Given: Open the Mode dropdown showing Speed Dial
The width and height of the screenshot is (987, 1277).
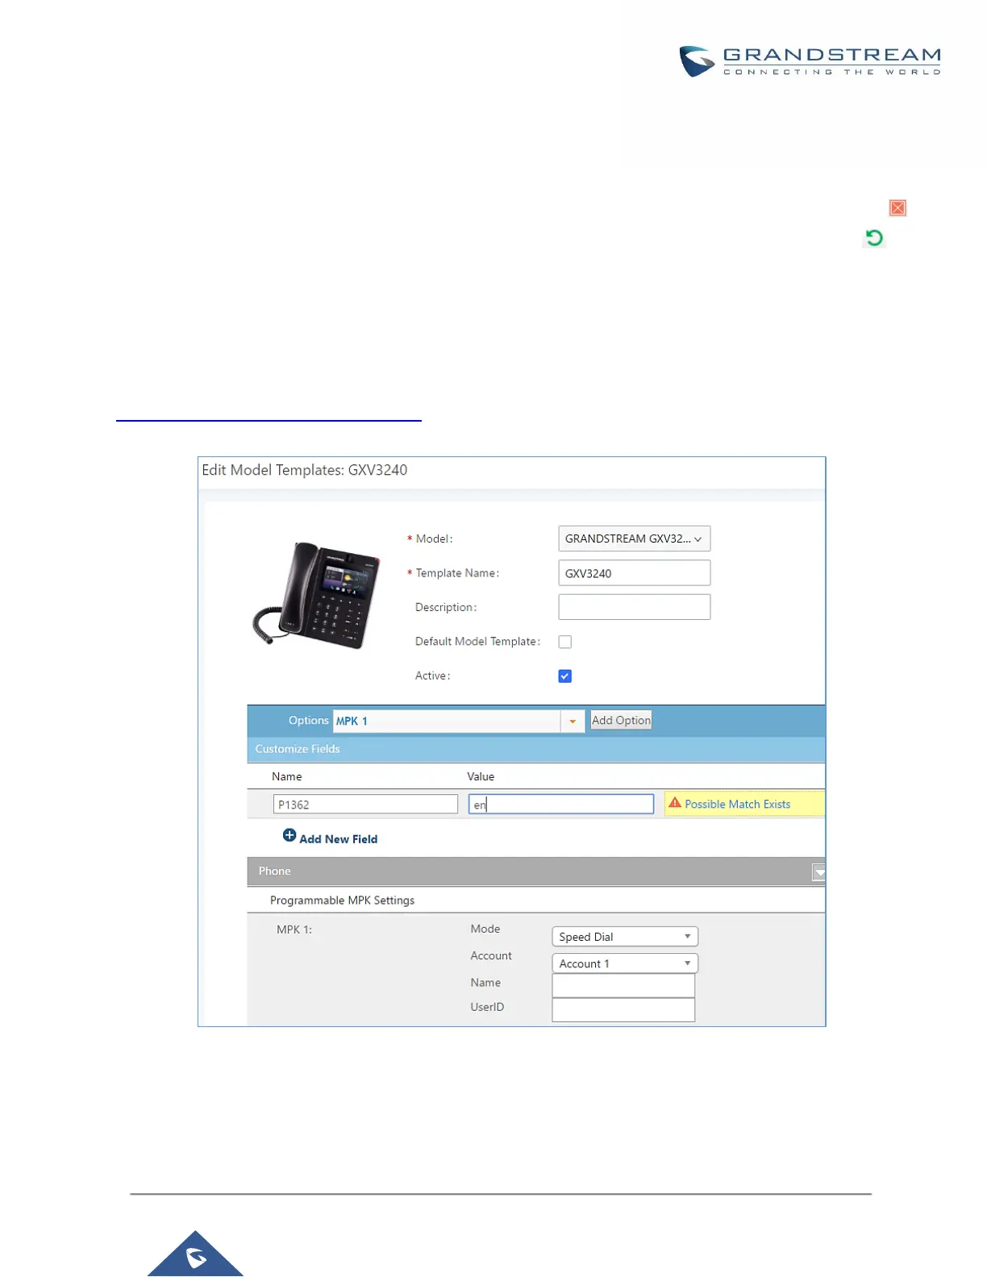Looking at the screenshot, I should click(x=625, y=937).
